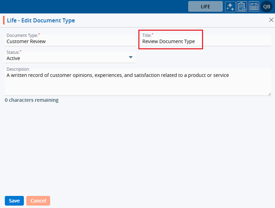Screen dimensions: 275x208
Task: Expand the Status dropdown arrow
Action: coord(131,57)
